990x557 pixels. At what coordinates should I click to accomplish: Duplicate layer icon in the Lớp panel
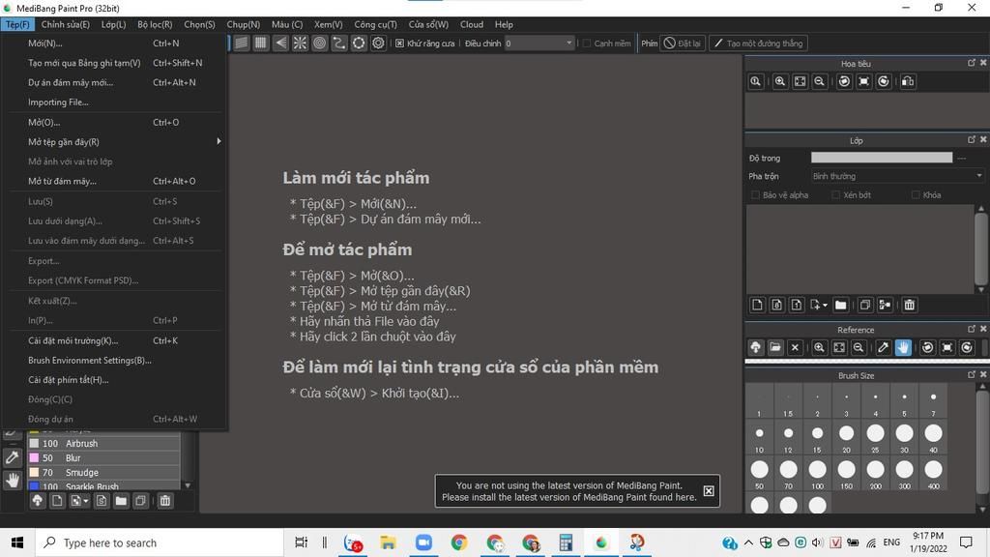865,305
